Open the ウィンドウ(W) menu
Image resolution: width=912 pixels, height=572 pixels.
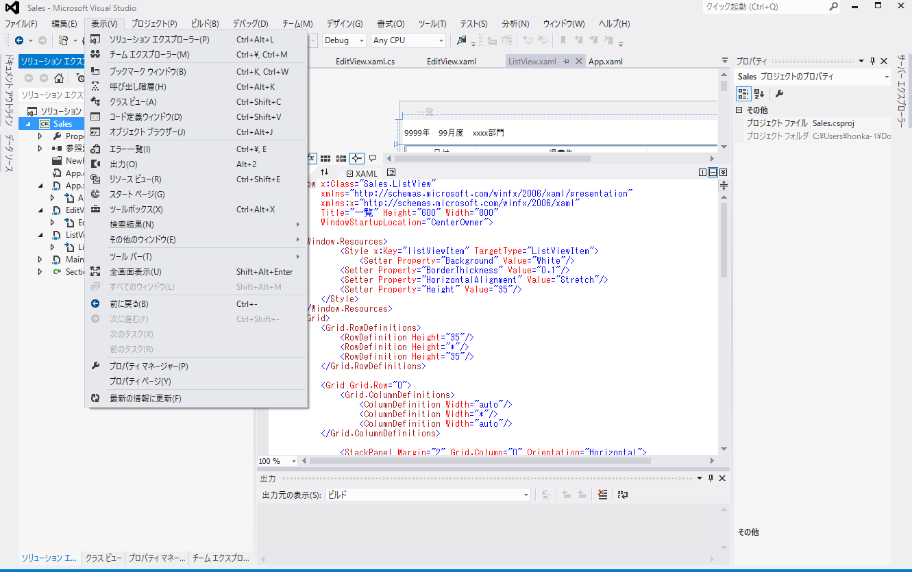pyautogui.click(x=564, y=24)
